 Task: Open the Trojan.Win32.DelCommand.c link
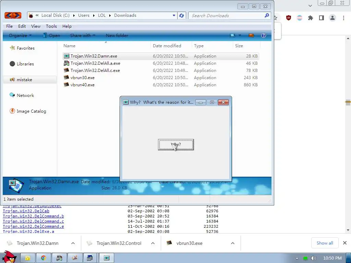tap(33, 221)
